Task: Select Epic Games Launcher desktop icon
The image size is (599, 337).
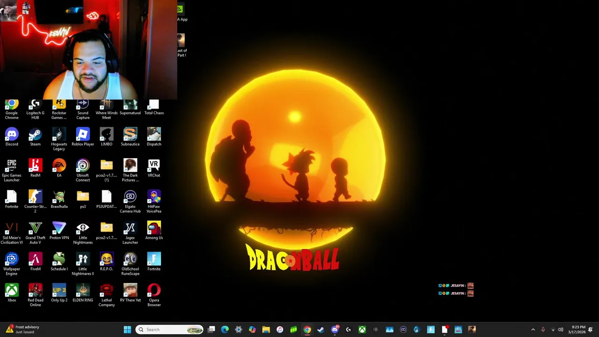Action: click(12, 170)
